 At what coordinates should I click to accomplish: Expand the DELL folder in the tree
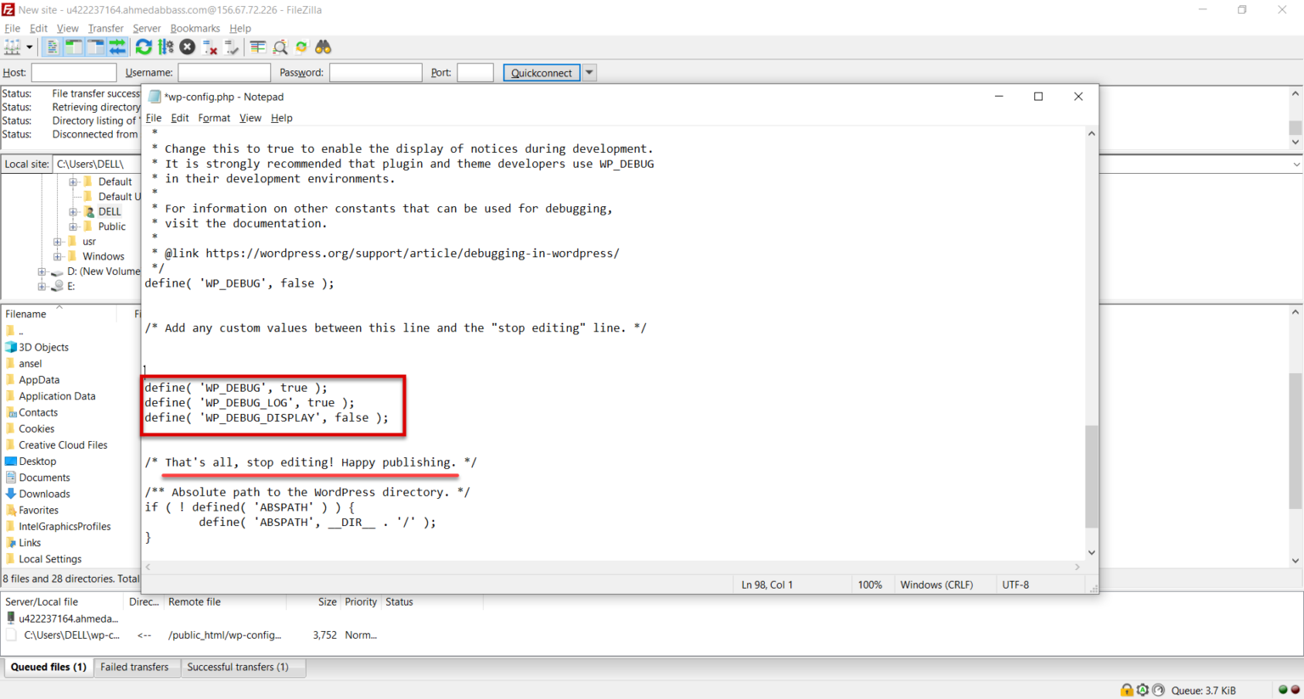click(71, 211)
